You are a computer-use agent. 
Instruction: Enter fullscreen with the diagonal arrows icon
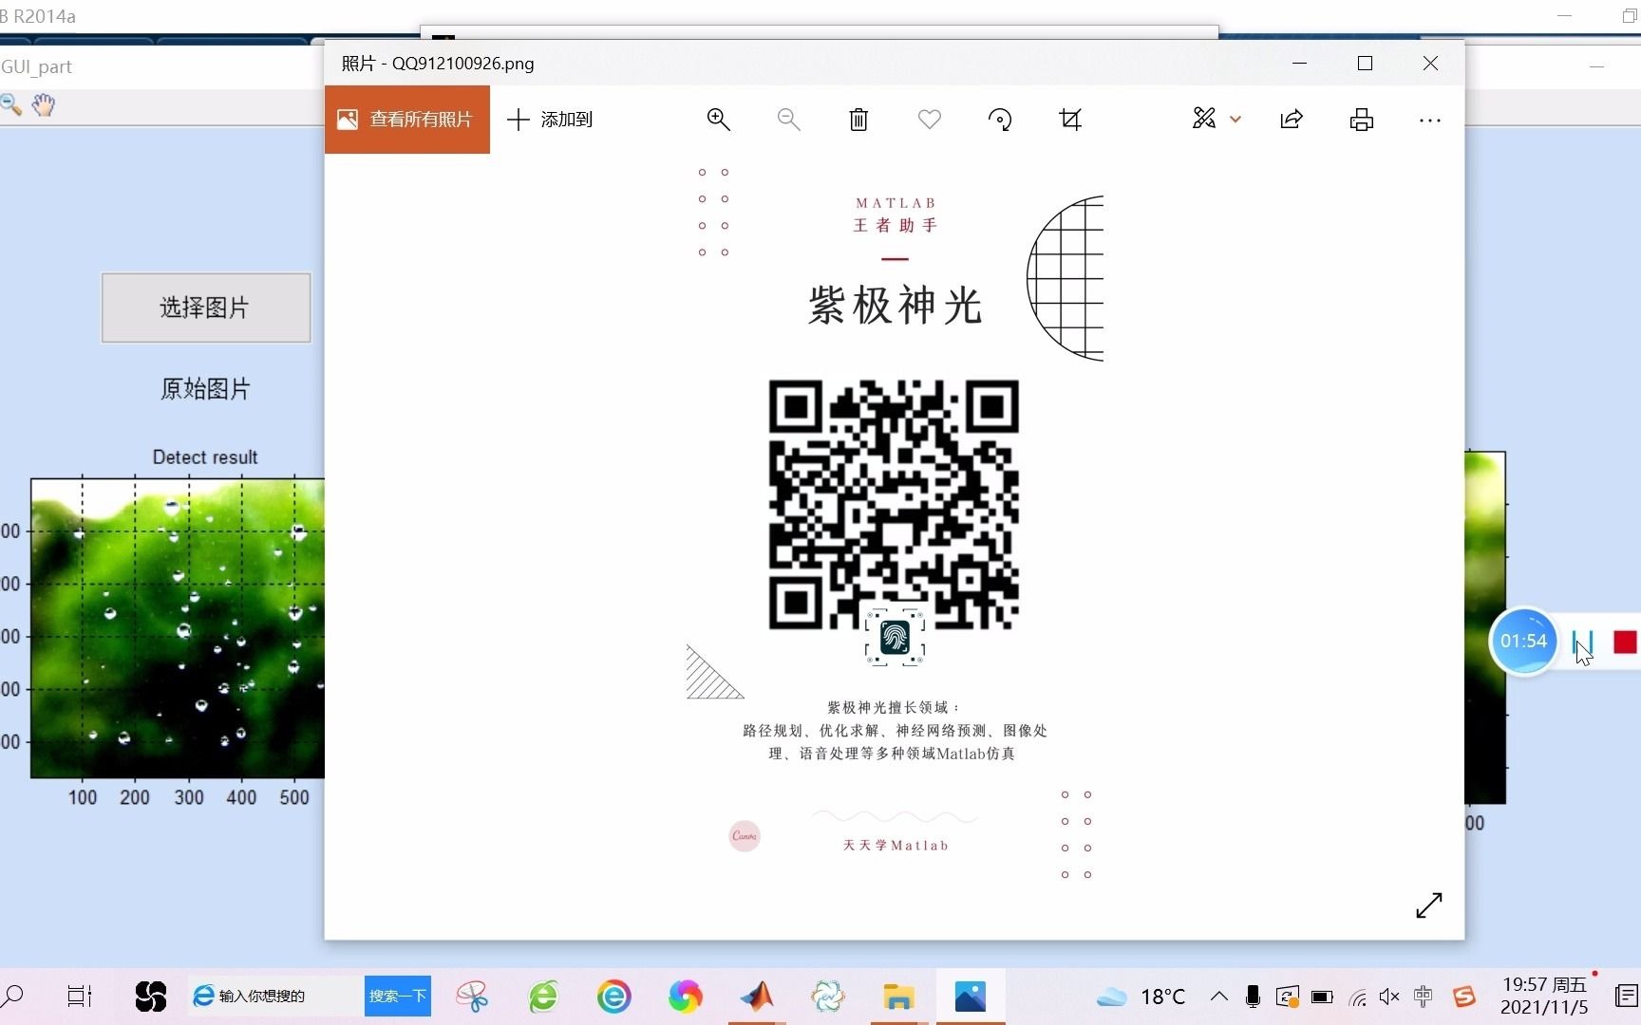pyautogui.click(x=1428, y=905)
